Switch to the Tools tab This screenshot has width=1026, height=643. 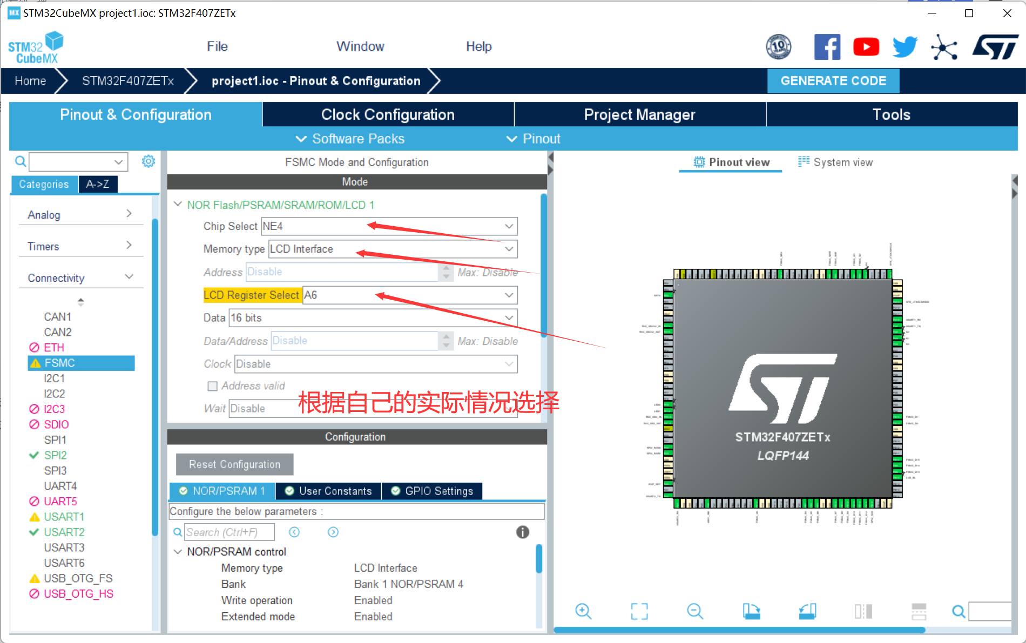pos(892,114)
